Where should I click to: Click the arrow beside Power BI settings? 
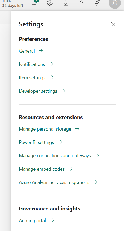tap(60, 142)
